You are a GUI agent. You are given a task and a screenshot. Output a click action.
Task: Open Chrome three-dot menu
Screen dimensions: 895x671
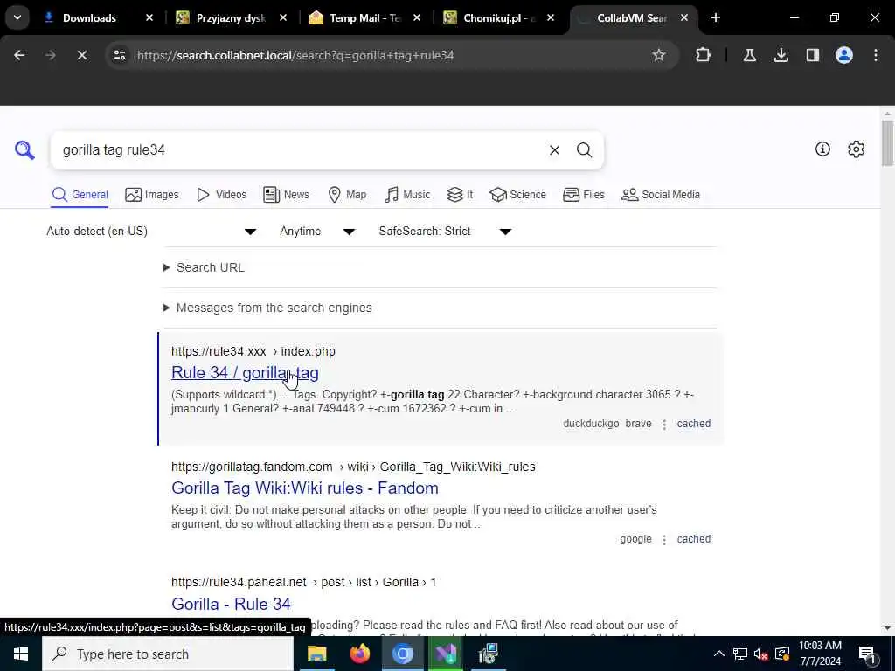coord(876,55)
